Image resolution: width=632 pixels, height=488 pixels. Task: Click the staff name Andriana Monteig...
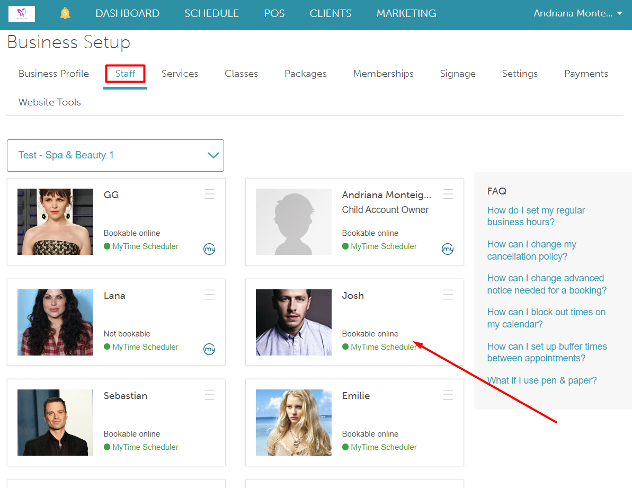(387, 195)
